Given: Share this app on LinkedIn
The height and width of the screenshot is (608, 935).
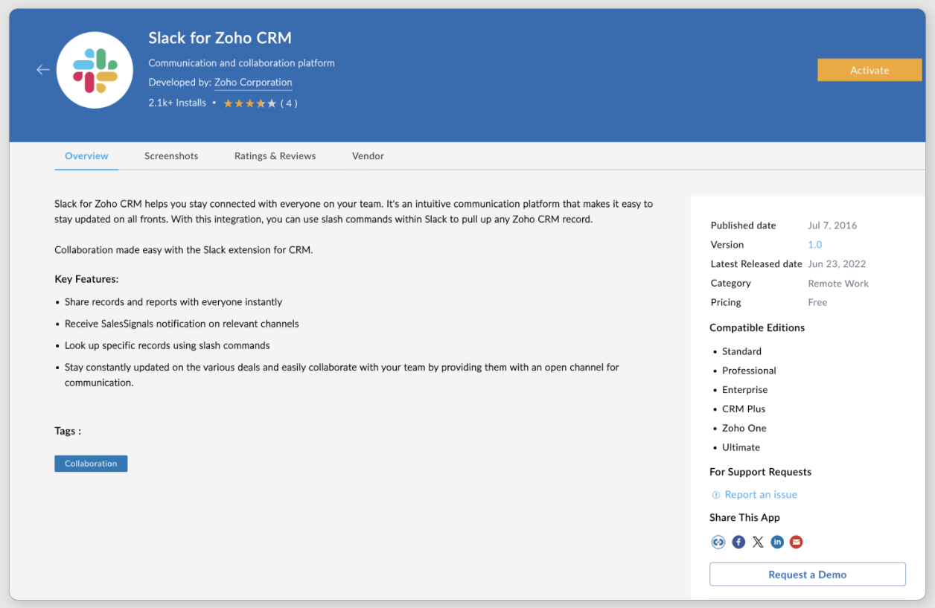Looking at the screenshot, I should (777, 542).
